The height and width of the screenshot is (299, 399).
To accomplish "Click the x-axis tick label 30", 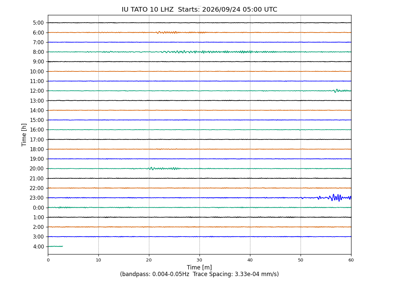I will [x=199, y=260].
